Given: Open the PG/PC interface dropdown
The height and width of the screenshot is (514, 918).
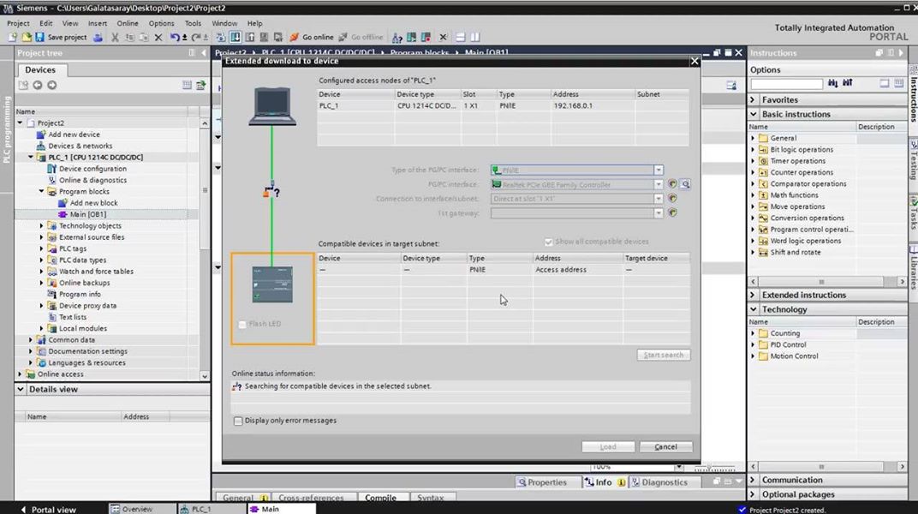Looking at the screenshot, I should coord(658,184).
